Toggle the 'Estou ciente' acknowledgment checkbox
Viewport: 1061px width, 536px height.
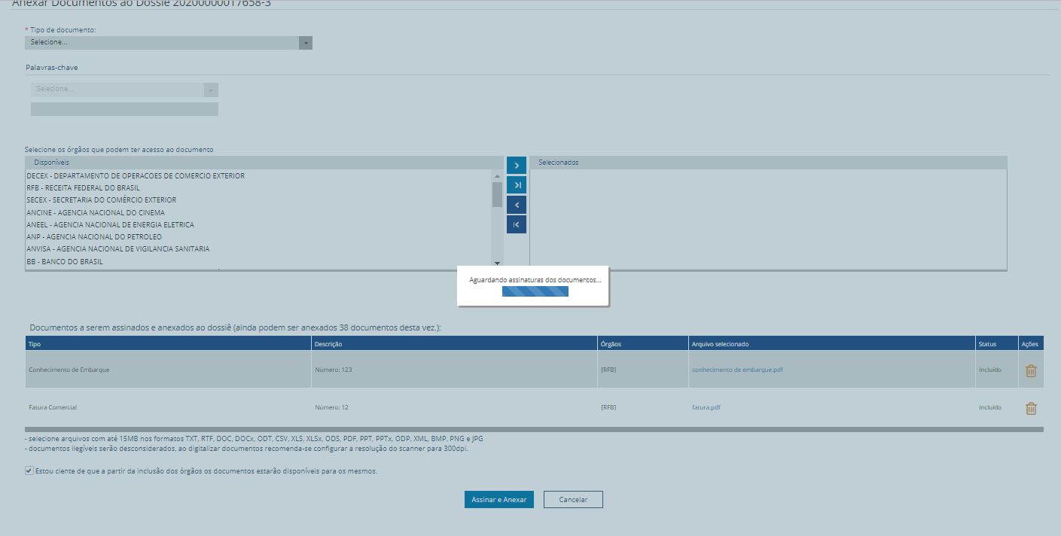tap(29, 471)
